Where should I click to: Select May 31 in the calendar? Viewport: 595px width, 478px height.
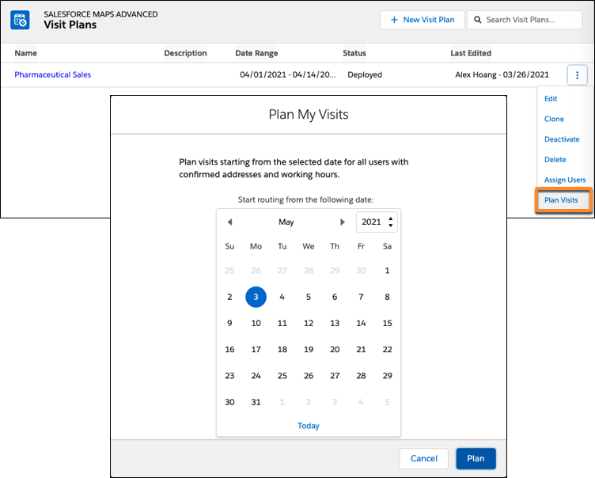pyautogui.click(x=256, y=402)
